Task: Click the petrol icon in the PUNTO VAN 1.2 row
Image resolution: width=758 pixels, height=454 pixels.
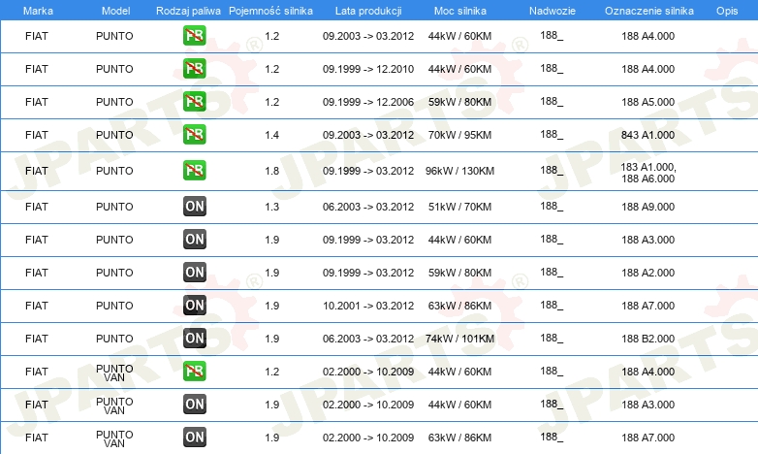Action: pos(194,372)
